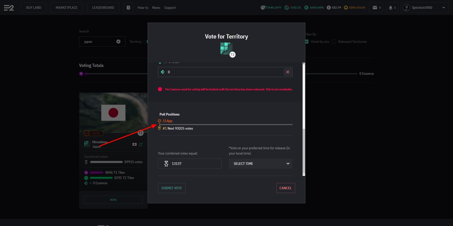
Task: Click the Earth 2 logo icon
Action: pos(9,8)
